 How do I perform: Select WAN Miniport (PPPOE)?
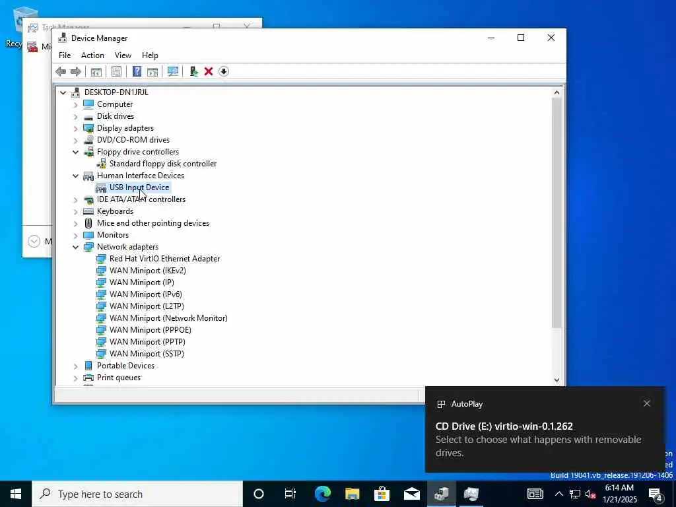click(x=150, y=330)
